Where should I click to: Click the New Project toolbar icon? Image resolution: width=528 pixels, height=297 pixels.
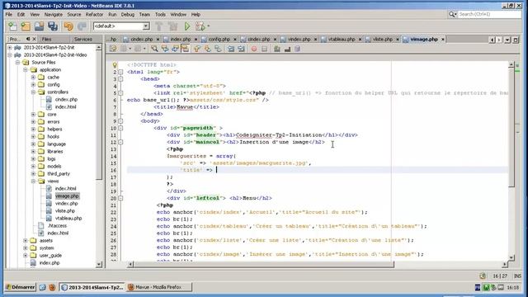(26, 26)
